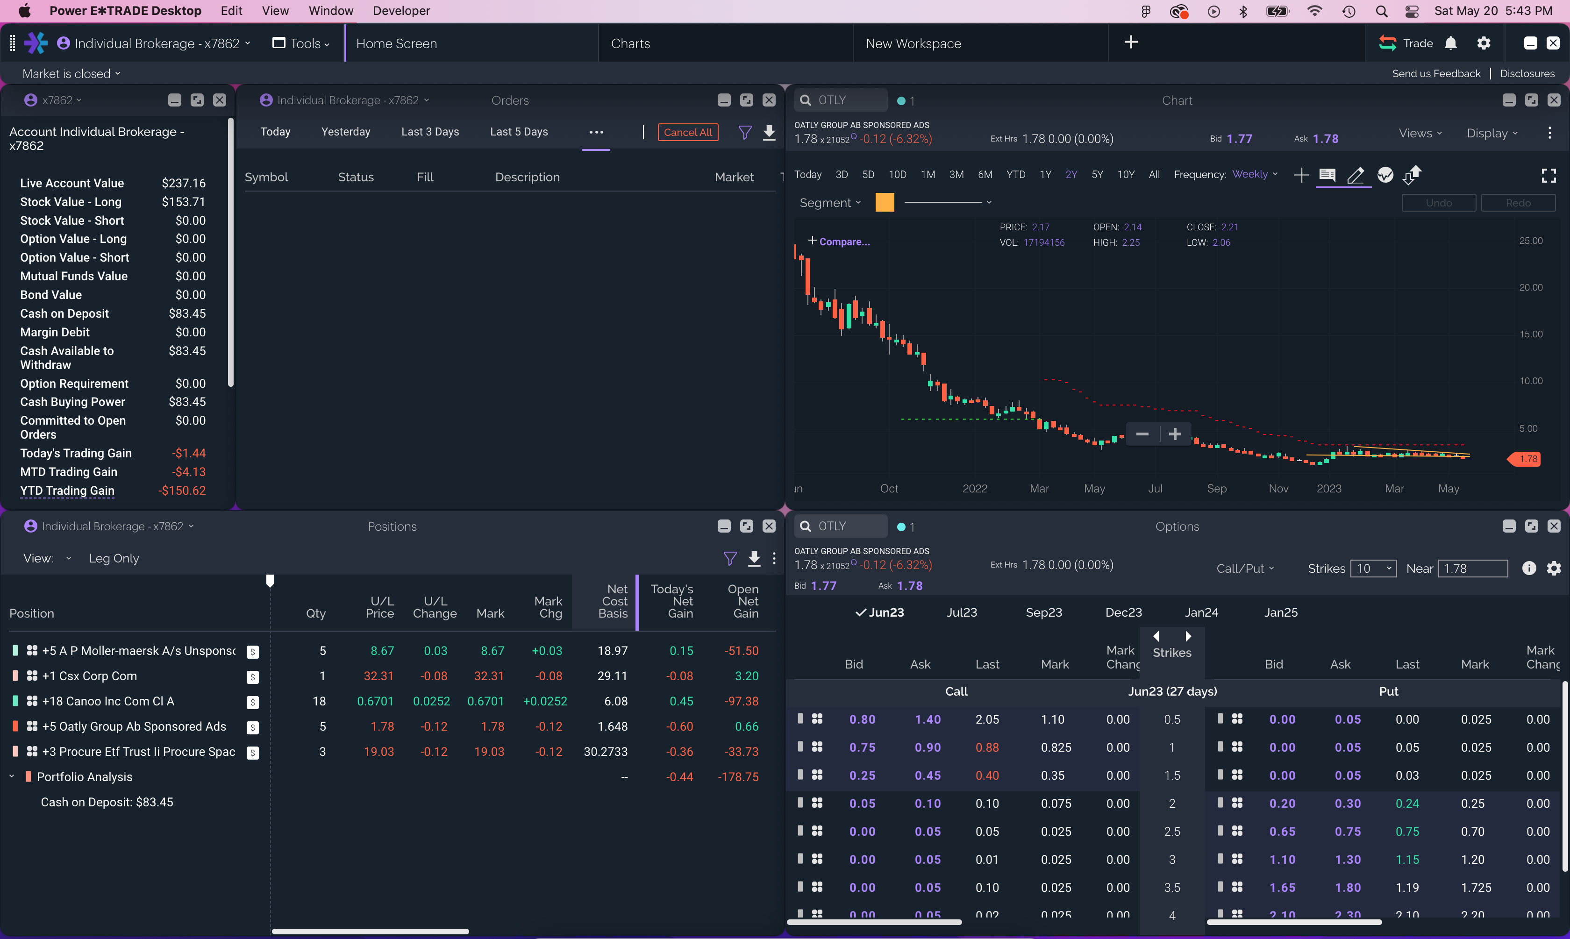
Task: Click the crosshair plus icon in chart toolbar
Action: tap(1301, 175)
